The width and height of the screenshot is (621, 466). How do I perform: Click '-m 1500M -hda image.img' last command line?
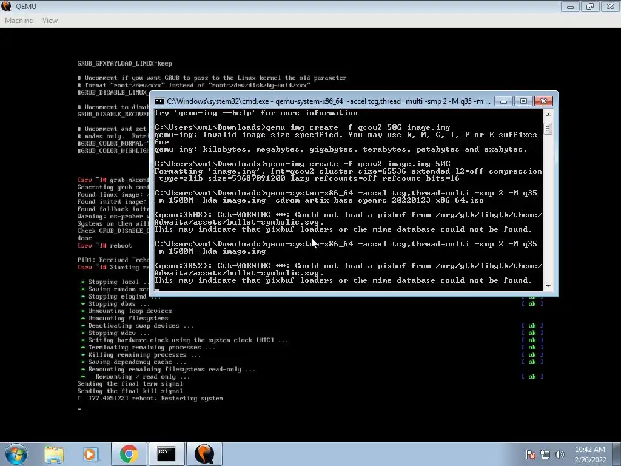tap(210, 251)
